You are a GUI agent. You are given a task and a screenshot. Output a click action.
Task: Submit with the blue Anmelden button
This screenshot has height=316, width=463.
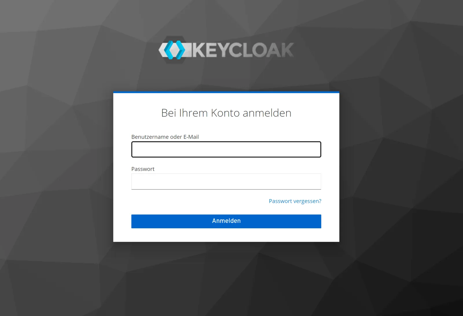pyautogui.click(x=226, y=221)
